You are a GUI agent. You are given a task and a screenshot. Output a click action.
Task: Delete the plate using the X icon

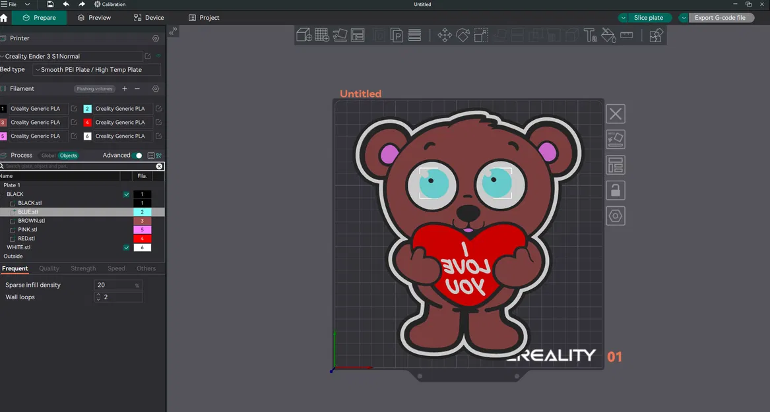point(615,113)
